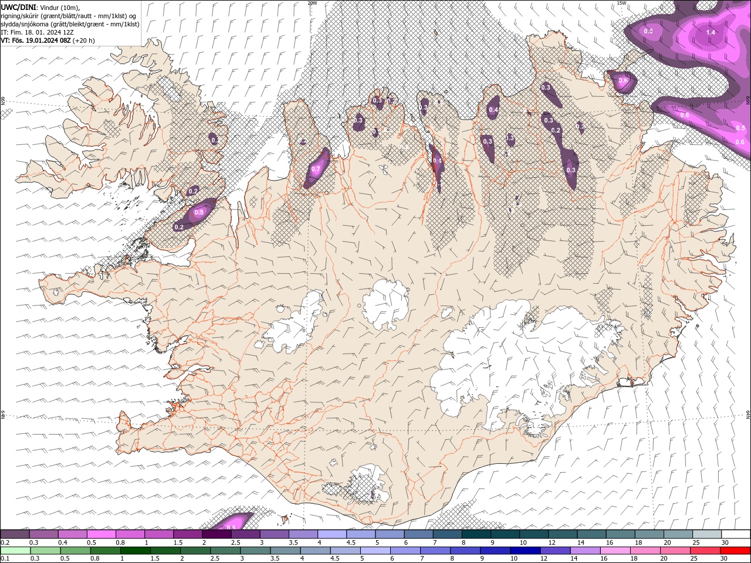Click the southern glacier, Mýrdalsjökull
The height and width of the screenshot is (563, 751).
click(x=367, y=485)
